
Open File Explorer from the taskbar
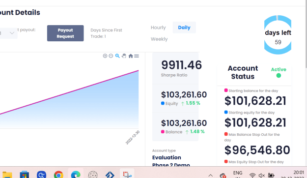pos(7,175)
